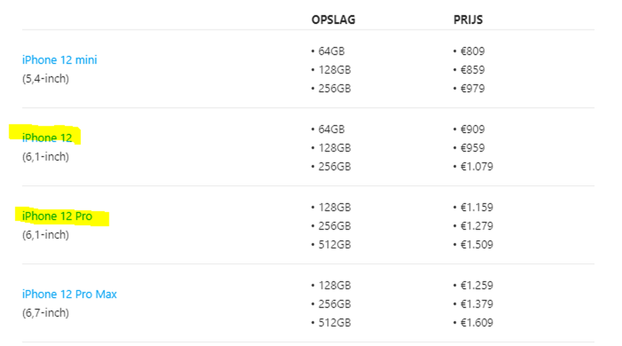Click the highlighted iPhone 12 link

(x=47, y=138)
